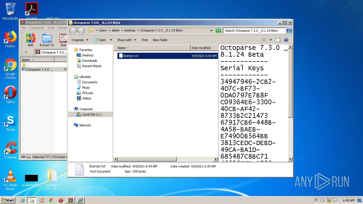Open the Firefox desktop shortcut

tap(10, 39)
